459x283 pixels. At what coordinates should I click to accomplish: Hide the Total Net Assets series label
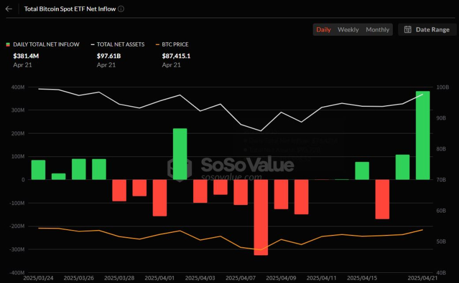pyautogui.click(x=120, y=45)
